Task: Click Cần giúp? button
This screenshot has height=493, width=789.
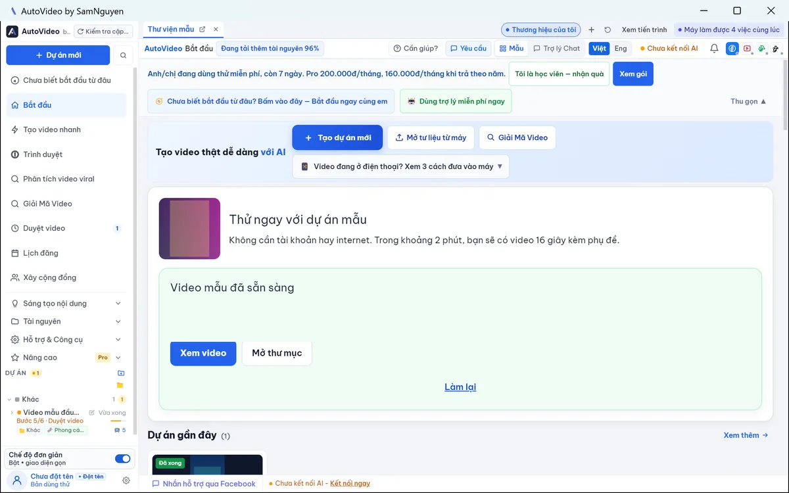Action: (416, 49)
